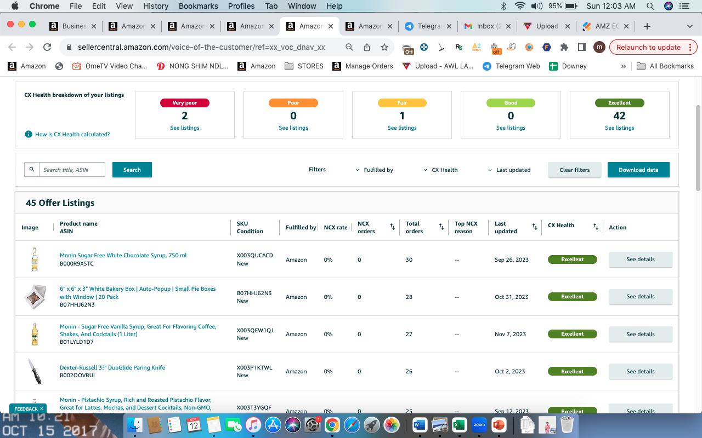The height and width of the screenshot is (438, 702).
Task: Click the share icon in address bar
Action: [x=367, y=47]
